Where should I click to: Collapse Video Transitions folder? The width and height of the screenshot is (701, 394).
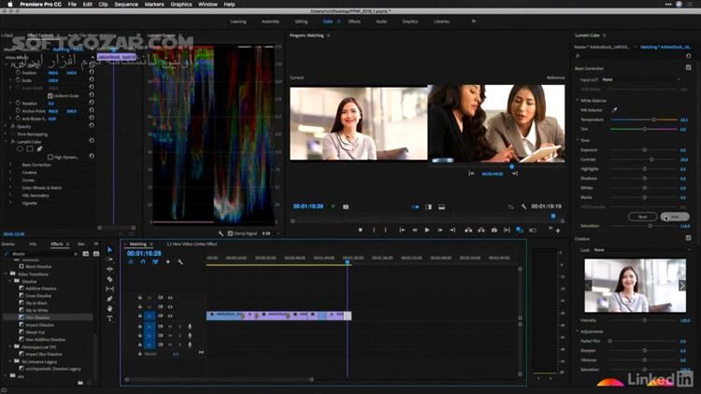tap(7, 274)
